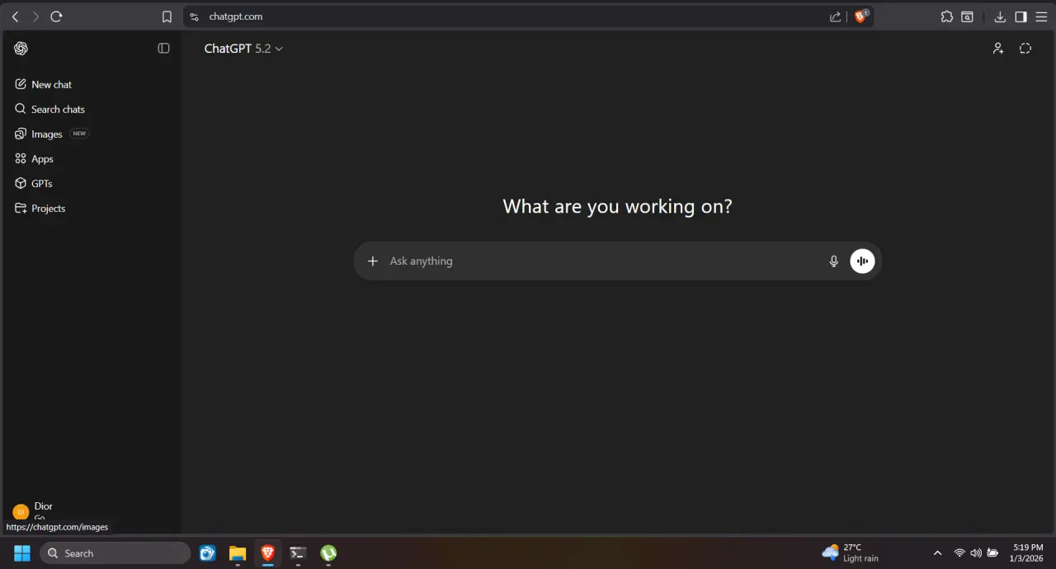Turn on temporary chat via dashed circle icon
1056x569 pixels.
click(1025, 49)
